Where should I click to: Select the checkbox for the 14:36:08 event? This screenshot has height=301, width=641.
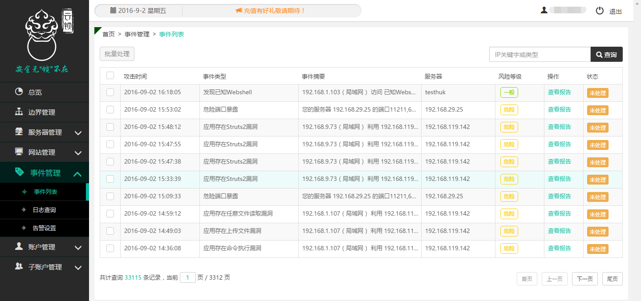[110, 248]
